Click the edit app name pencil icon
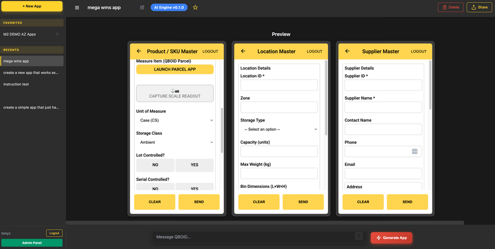 point(142,7)
